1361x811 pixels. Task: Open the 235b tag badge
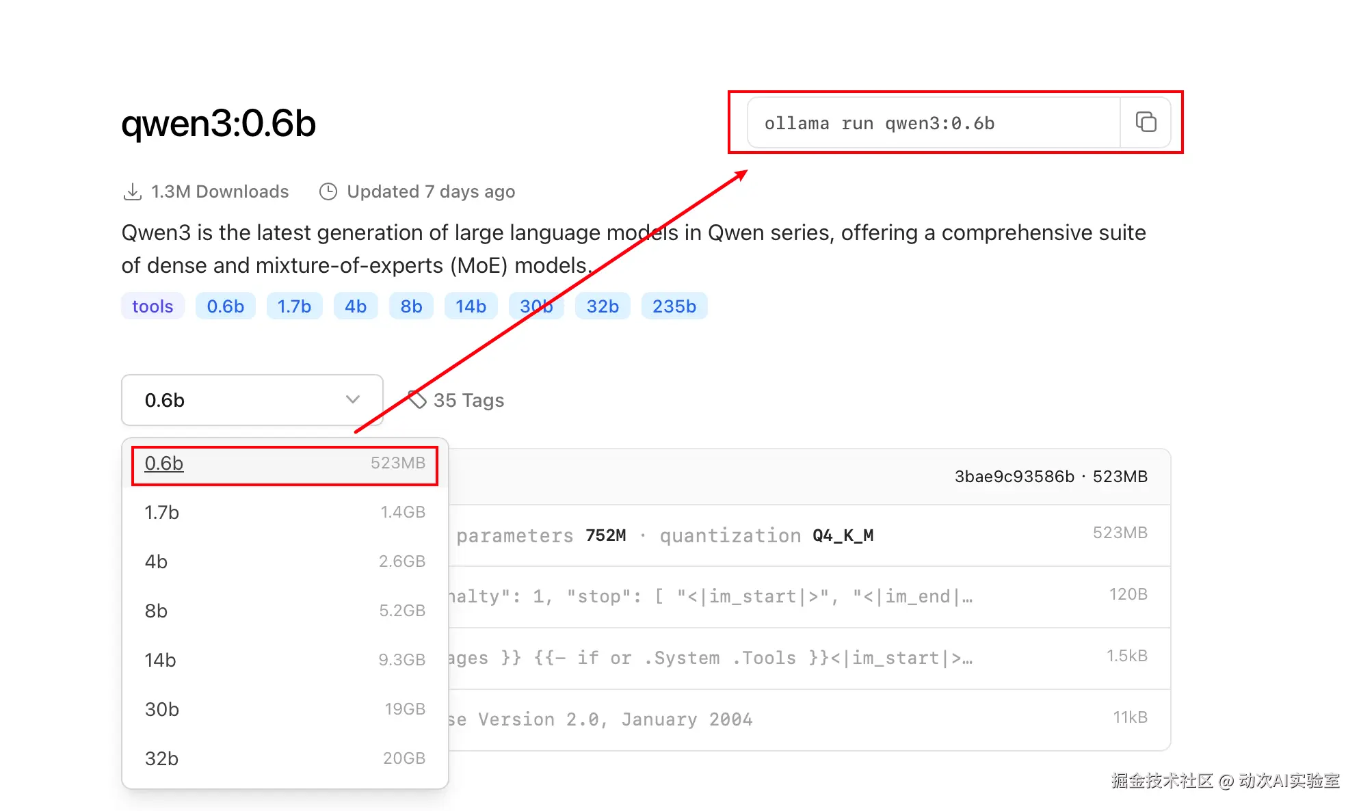[674, 306]
